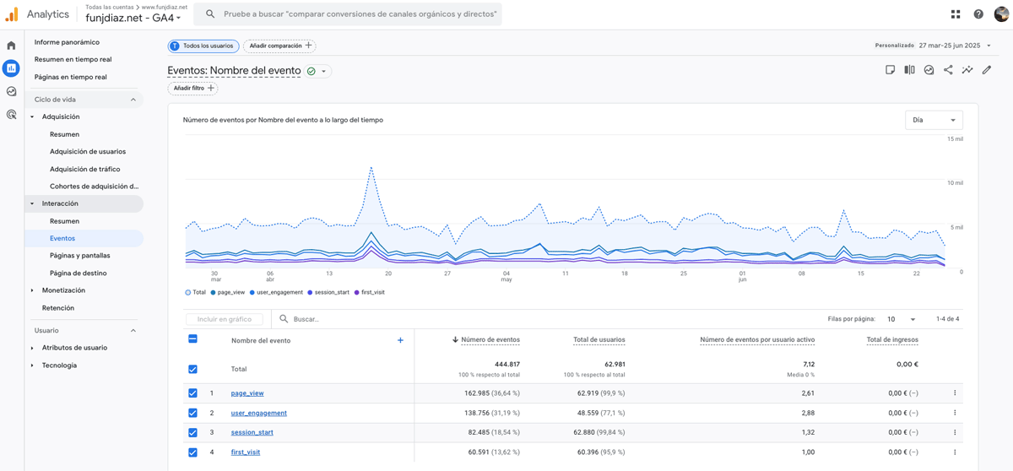Open Explore icon in left rail
This screenshot has width=1013, height=471.
[11, 91]
